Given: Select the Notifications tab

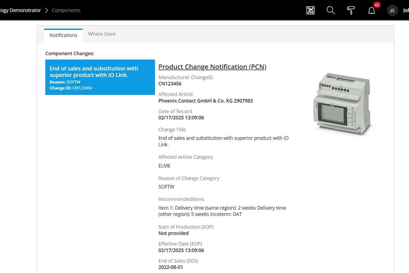Looking at the screenshot, I should [x=63, y=35].
